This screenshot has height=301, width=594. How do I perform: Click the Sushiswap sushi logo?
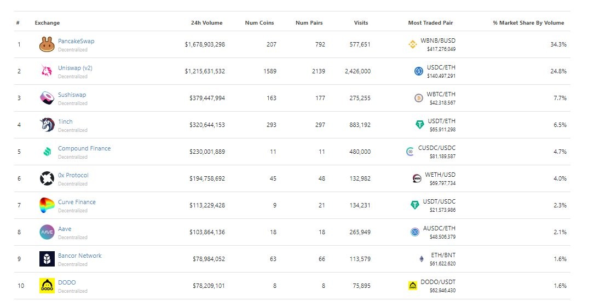(47, 97)
